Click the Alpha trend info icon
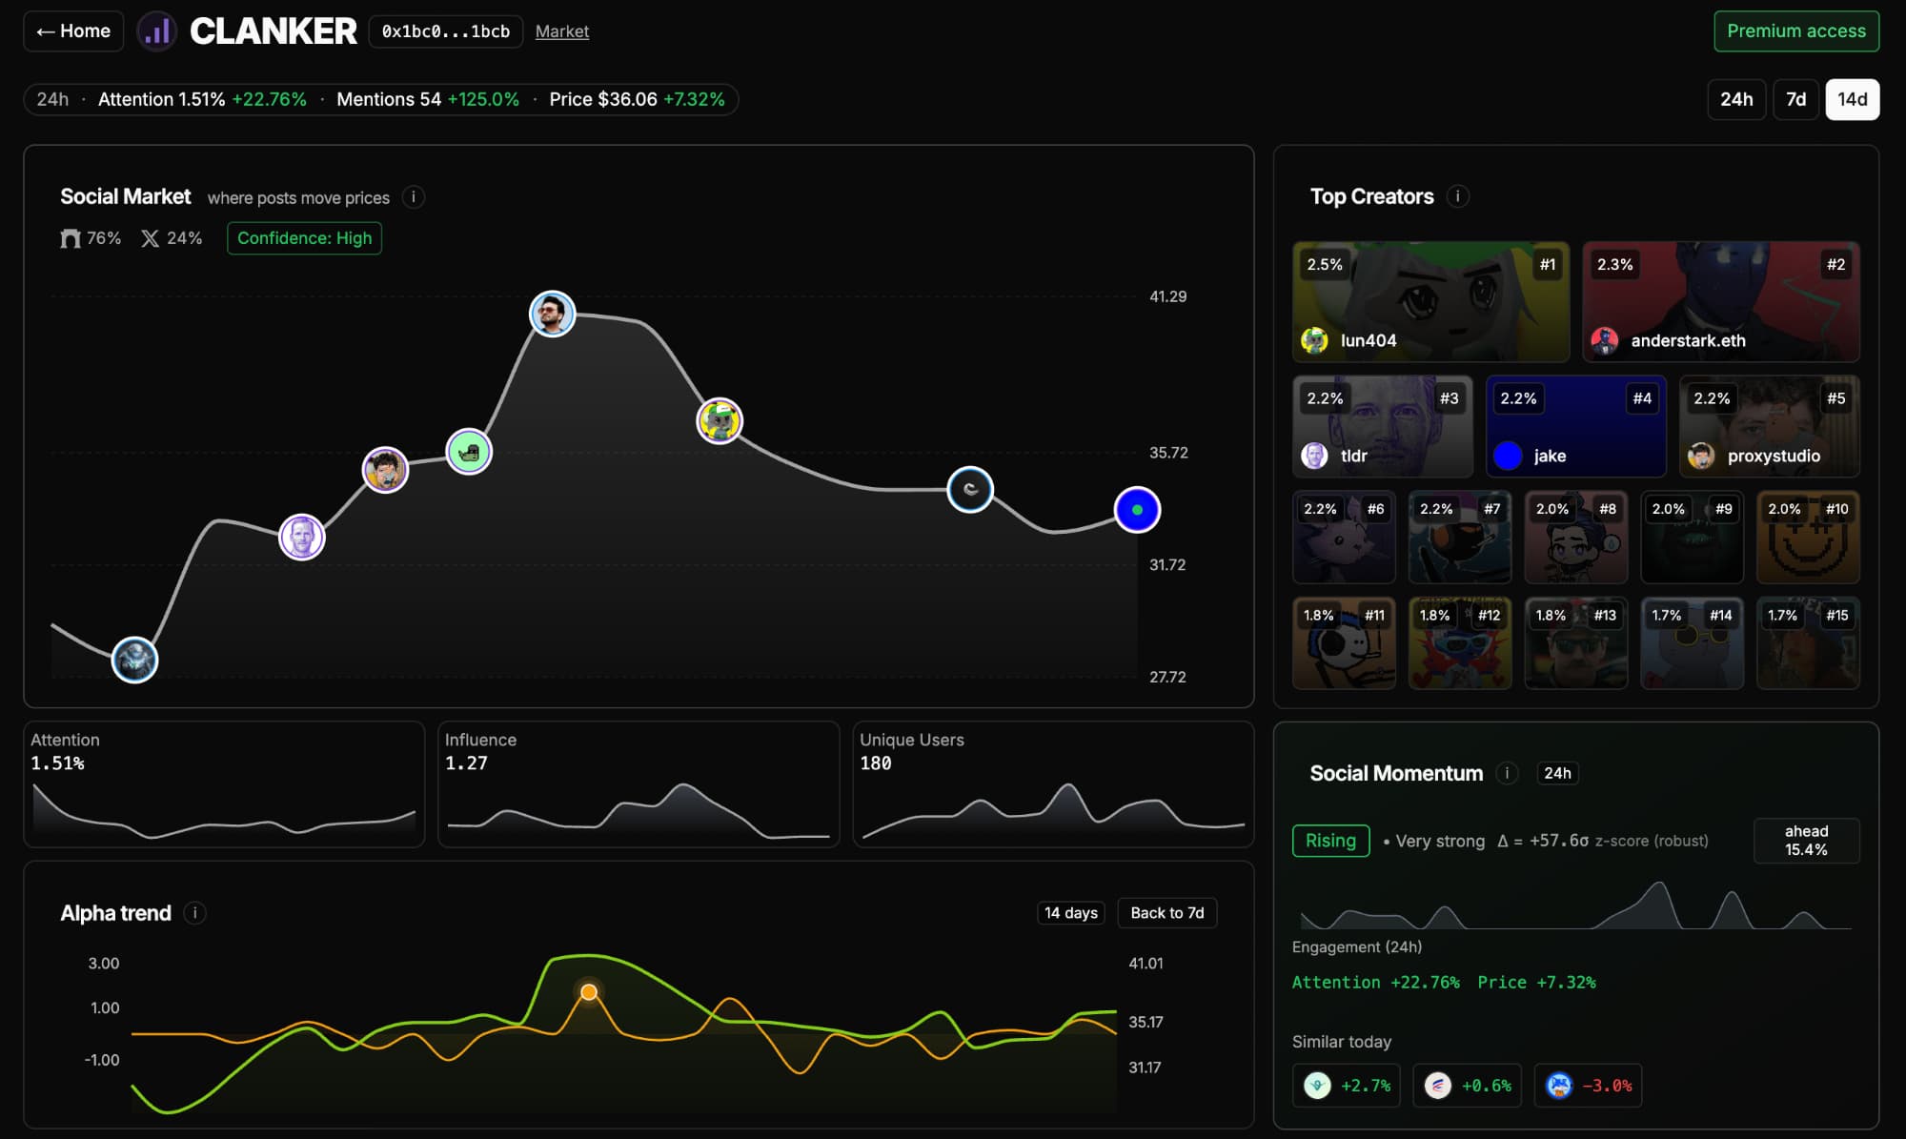The image size is (1906, 1139). click(194, 913)
